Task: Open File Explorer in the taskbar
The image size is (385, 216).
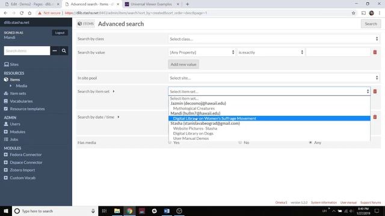Action: coord(117,211)
